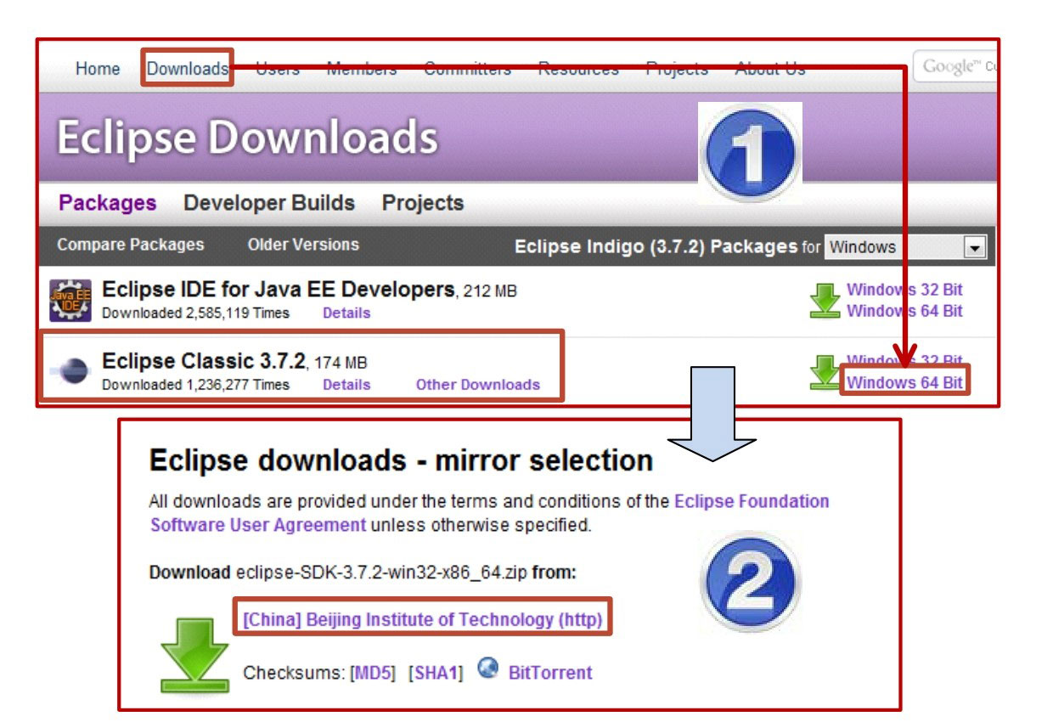Image resolution: width=1053 pixels, height=722 pixels.
Task: Click the 'Downloaded 2,585,119 Times' text
Action: 195,313
